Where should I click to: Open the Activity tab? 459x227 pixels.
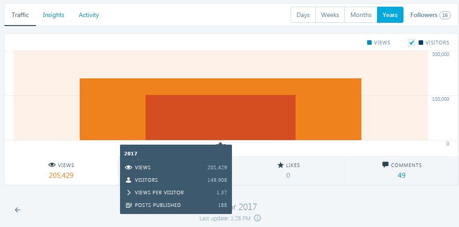point(89,15)
